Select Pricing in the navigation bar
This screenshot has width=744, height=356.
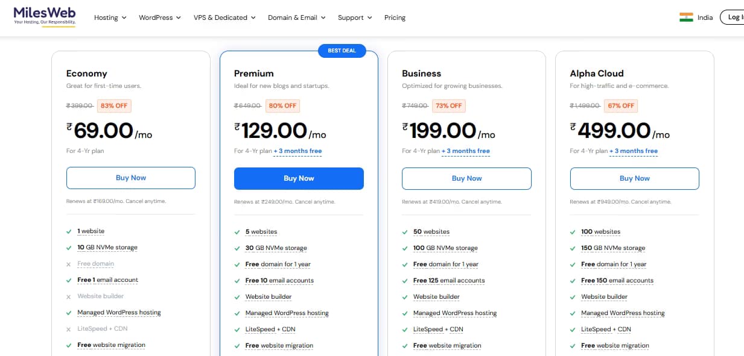click(x=395, y=17)
